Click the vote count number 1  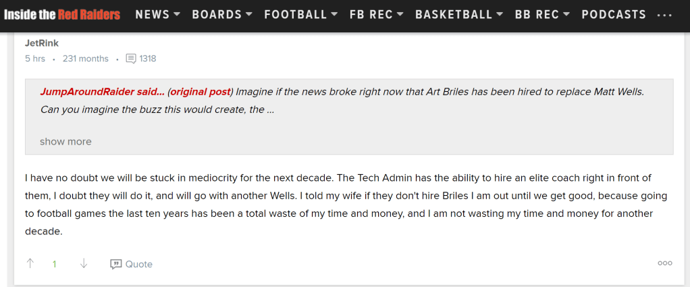click(55, 264)
